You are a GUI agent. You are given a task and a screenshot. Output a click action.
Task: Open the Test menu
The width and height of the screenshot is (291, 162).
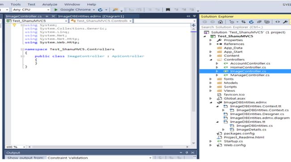tap(31, 4)
